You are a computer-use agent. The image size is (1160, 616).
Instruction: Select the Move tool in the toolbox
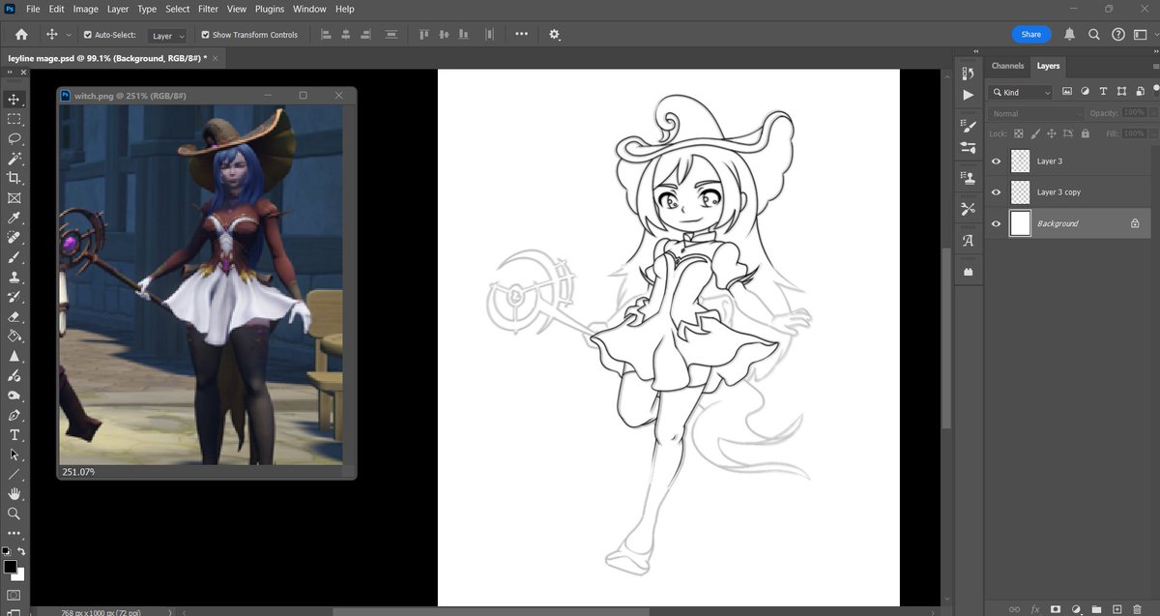pos(14,99)
